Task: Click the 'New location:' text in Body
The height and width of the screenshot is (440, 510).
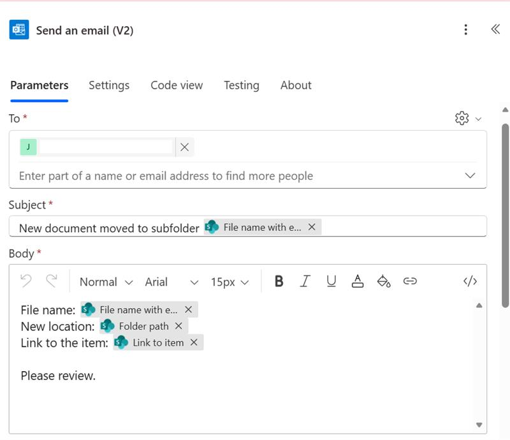Action: click(57, 326)
